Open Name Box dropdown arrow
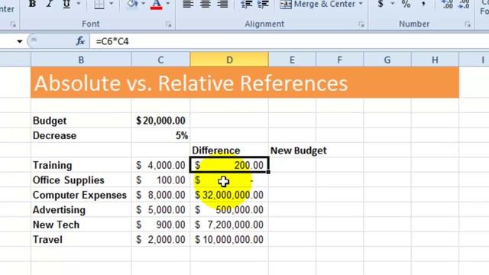 (20, 41)
